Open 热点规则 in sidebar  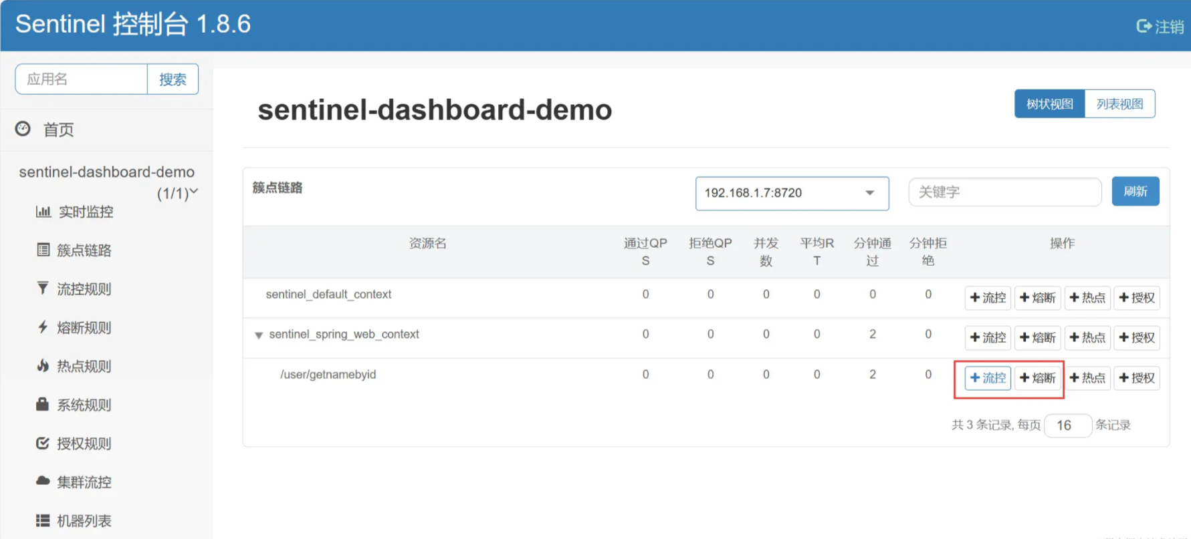coord(84,367)
